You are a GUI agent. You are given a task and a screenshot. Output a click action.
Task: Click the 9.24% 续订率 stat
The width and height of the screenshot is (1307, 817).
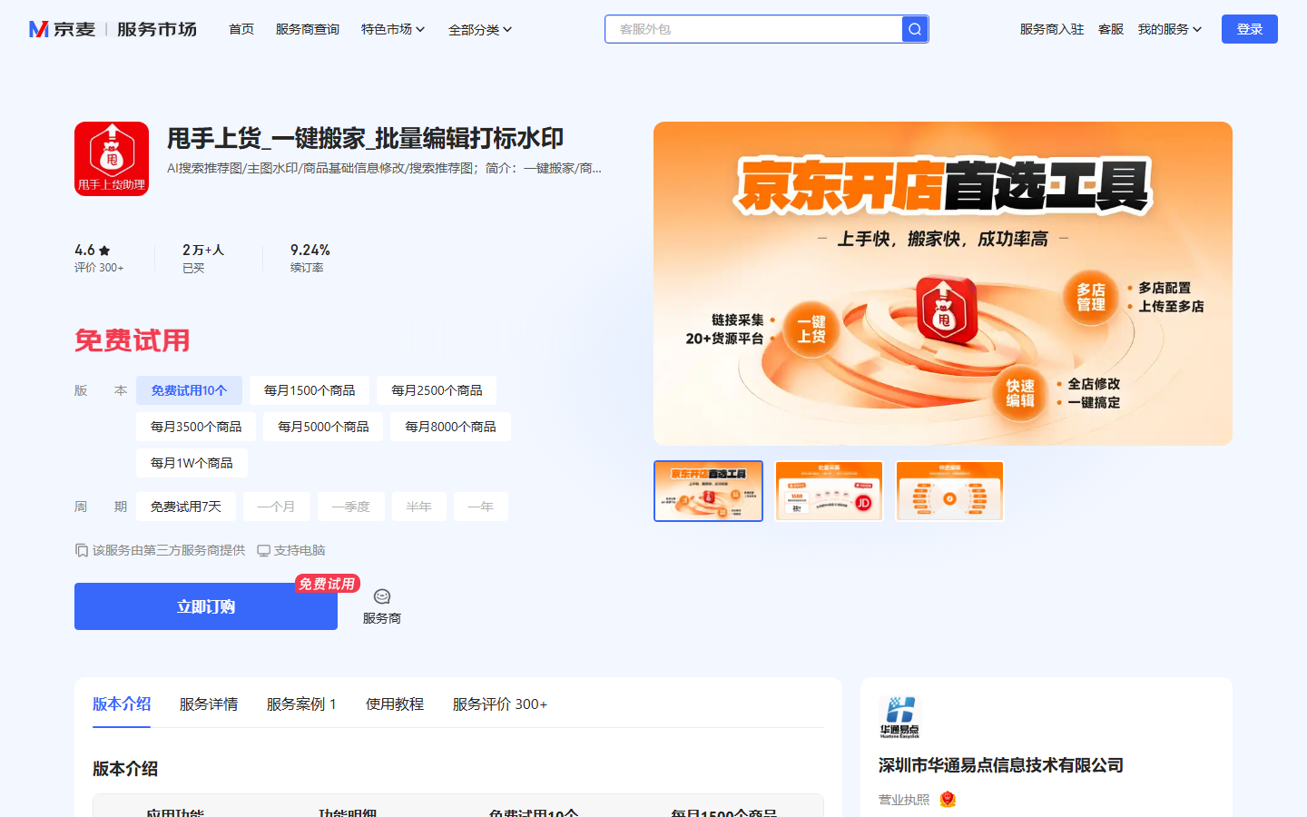click(310, 258)
